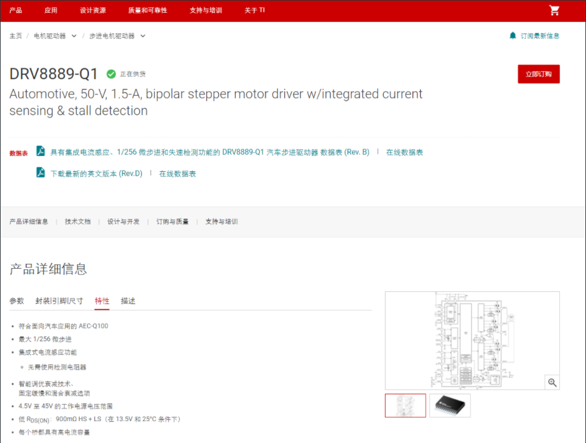Click 订阅最新信息 subscribe link

[540, 36]
